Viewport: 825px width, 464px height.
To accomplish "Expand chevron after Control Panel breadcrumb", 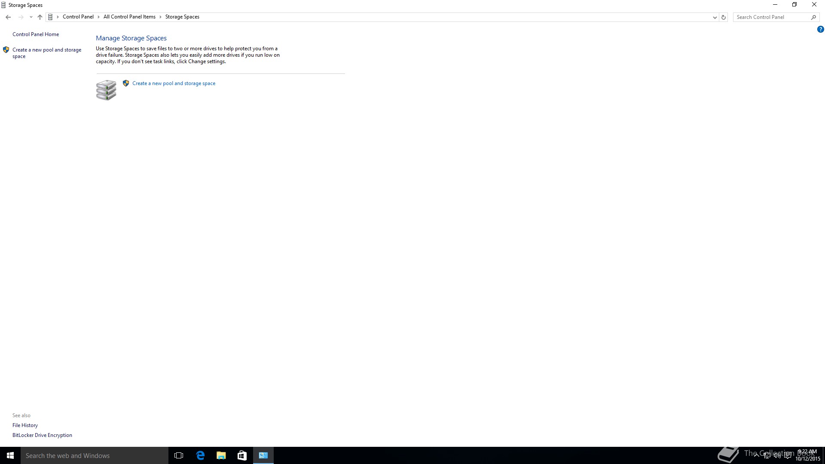I will (x=98, y=17).
